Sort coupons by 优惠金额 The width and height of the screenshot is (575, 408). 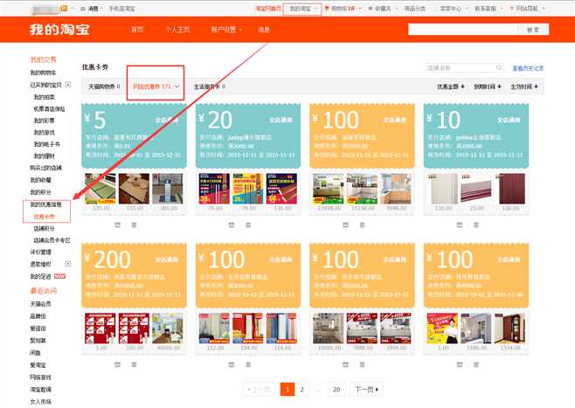click(451, 86)
